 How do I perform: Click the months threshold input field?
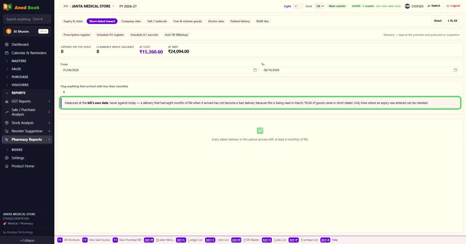pyautogui.click(x=260, y=92)
